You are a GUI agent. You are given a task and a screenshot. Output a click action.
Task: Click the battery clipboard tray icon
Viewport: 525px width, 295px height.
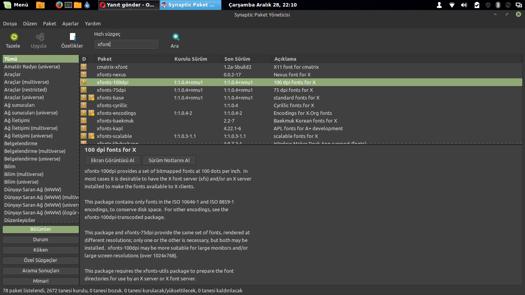477,5
